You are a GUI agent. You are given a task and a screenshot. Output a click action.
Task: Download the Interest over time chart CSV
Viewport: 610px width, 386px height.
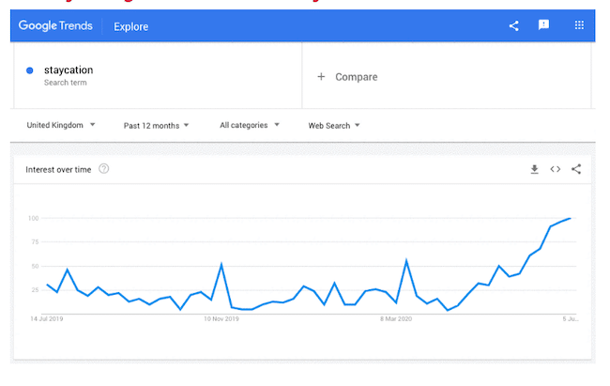coord(534,169)
